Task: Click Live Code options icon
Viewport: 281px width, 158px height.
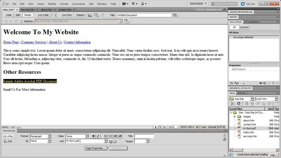Action: (x=54, y=15)
